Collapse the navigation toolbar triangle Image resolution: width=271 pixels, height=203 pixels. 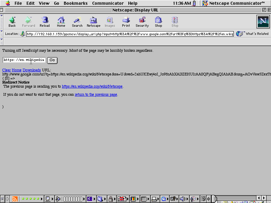[x=2, y=16]
